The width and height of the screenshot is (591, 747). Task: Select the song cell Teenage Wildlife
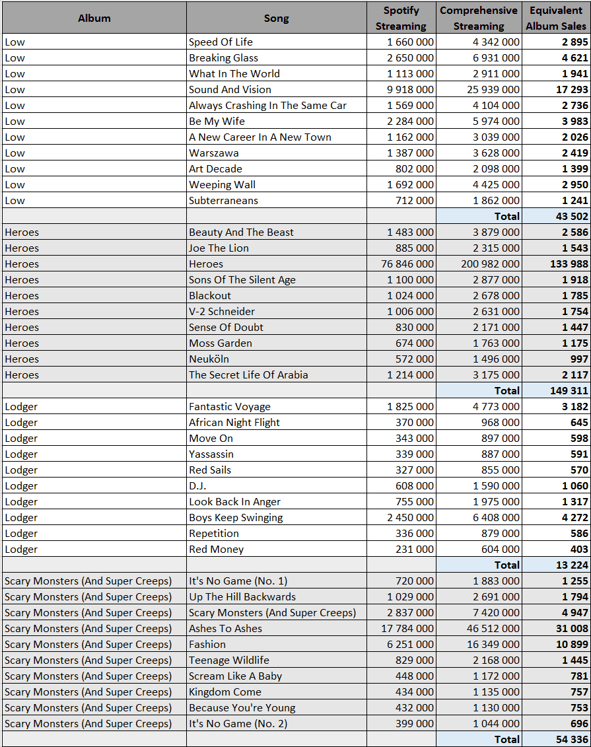click(277, 660)
